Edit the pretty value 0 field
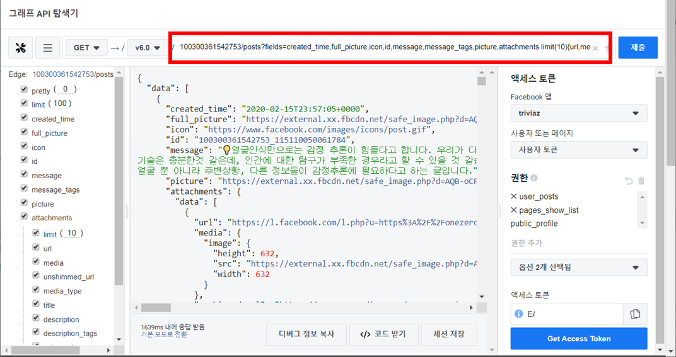Image resolution: width=676 pixels, height=357 pixels. click(x=66, y=89)
